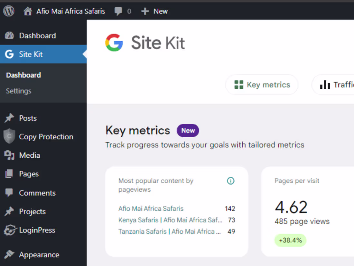Select the Projects pin icon in sidebar
The image size is (354, 266).
10,212
